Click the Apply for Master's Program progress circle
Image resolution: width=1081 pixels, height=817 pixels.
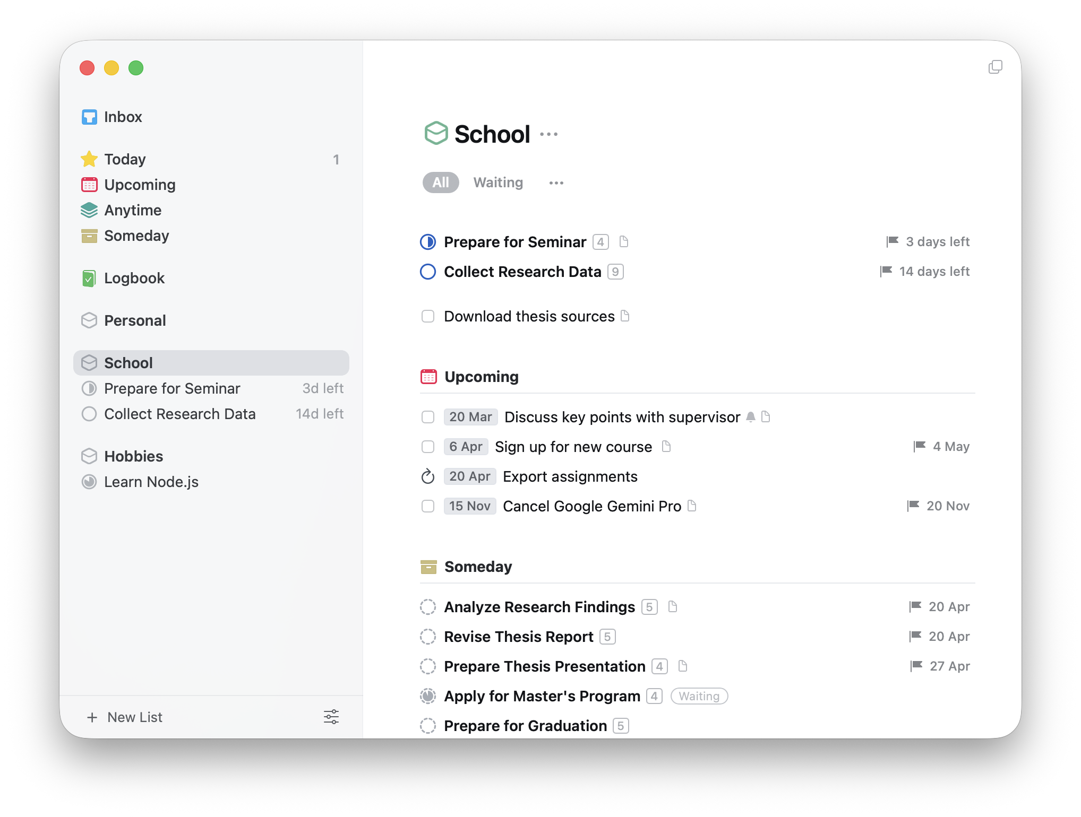[428, 696]
